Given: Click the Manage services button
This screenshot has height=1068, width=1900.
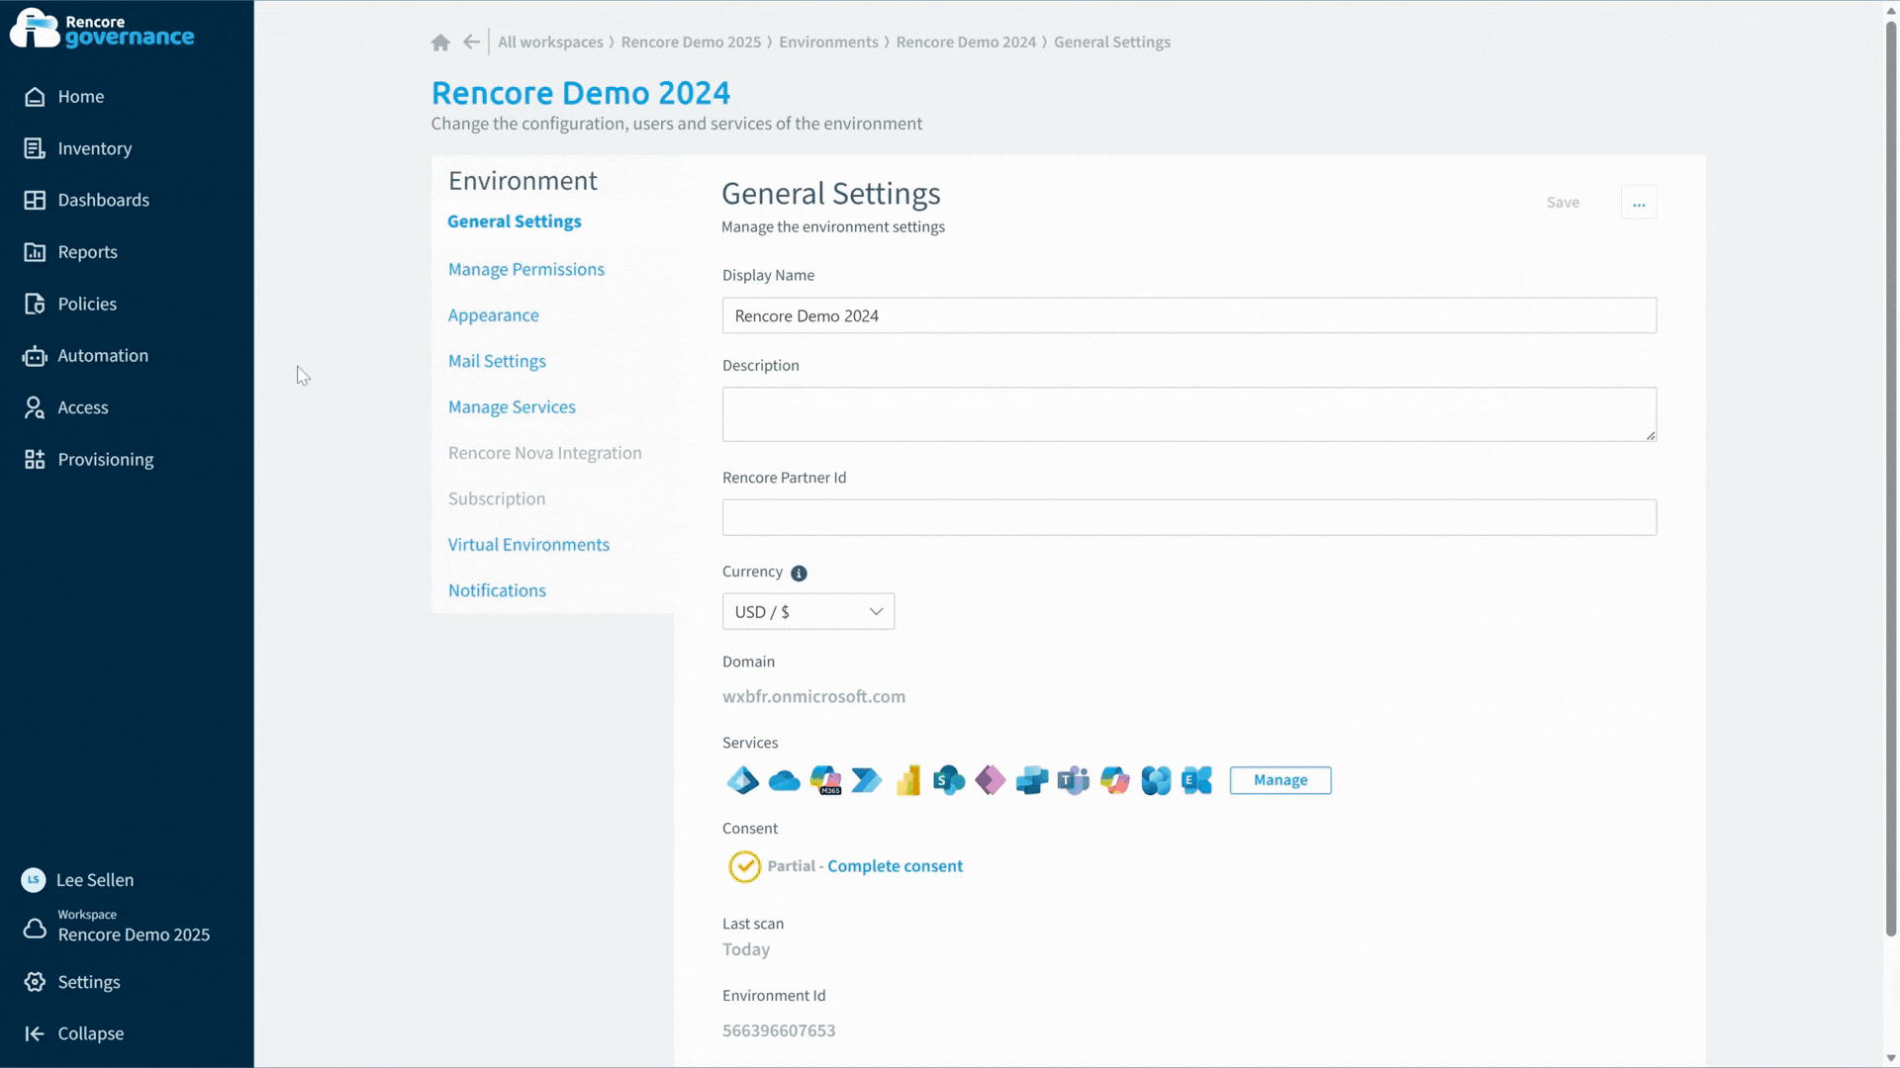Looking at the screenshot, I should [x=1280, y=780].
